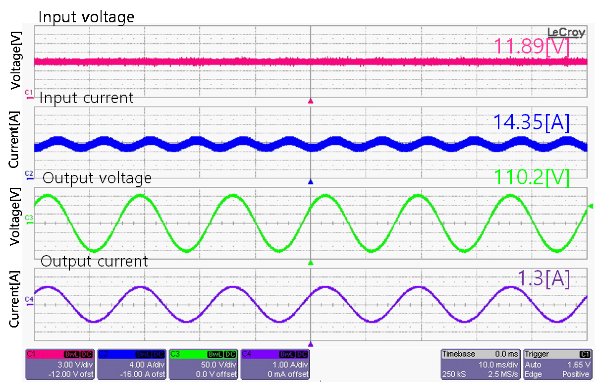Open the C1 channel descriptor box
The image size is (596, 383).
tap(59, 364)
